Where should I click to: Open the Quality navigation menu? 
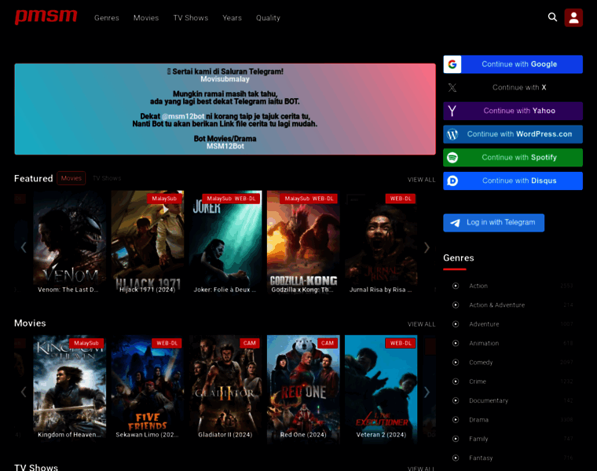(x=268, y=18)
